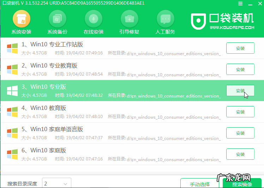This screenshot has height=188, width=264.
Task: Click Windows logo of Win10 专业教育版
Action: click(12, 70)
